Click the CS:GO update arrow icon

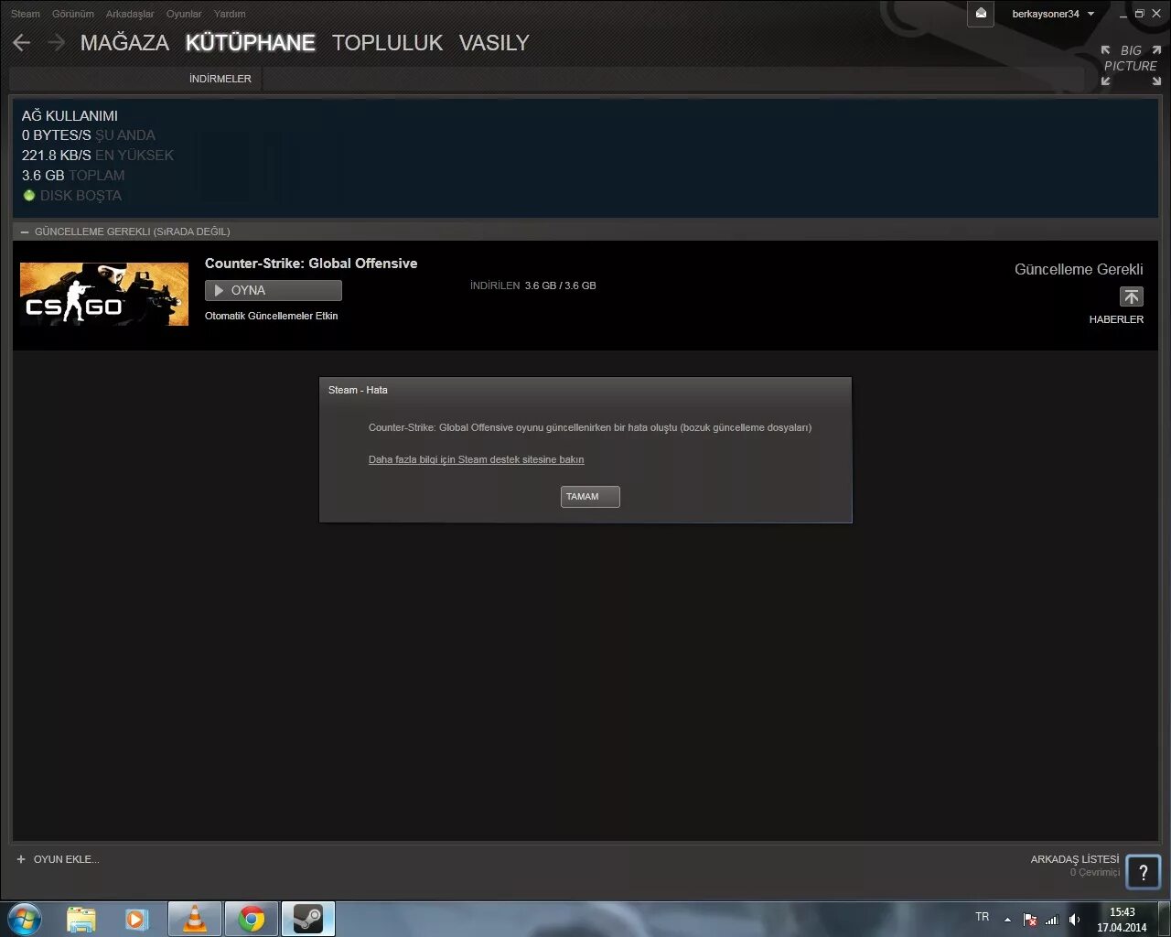coord(1132,296)
